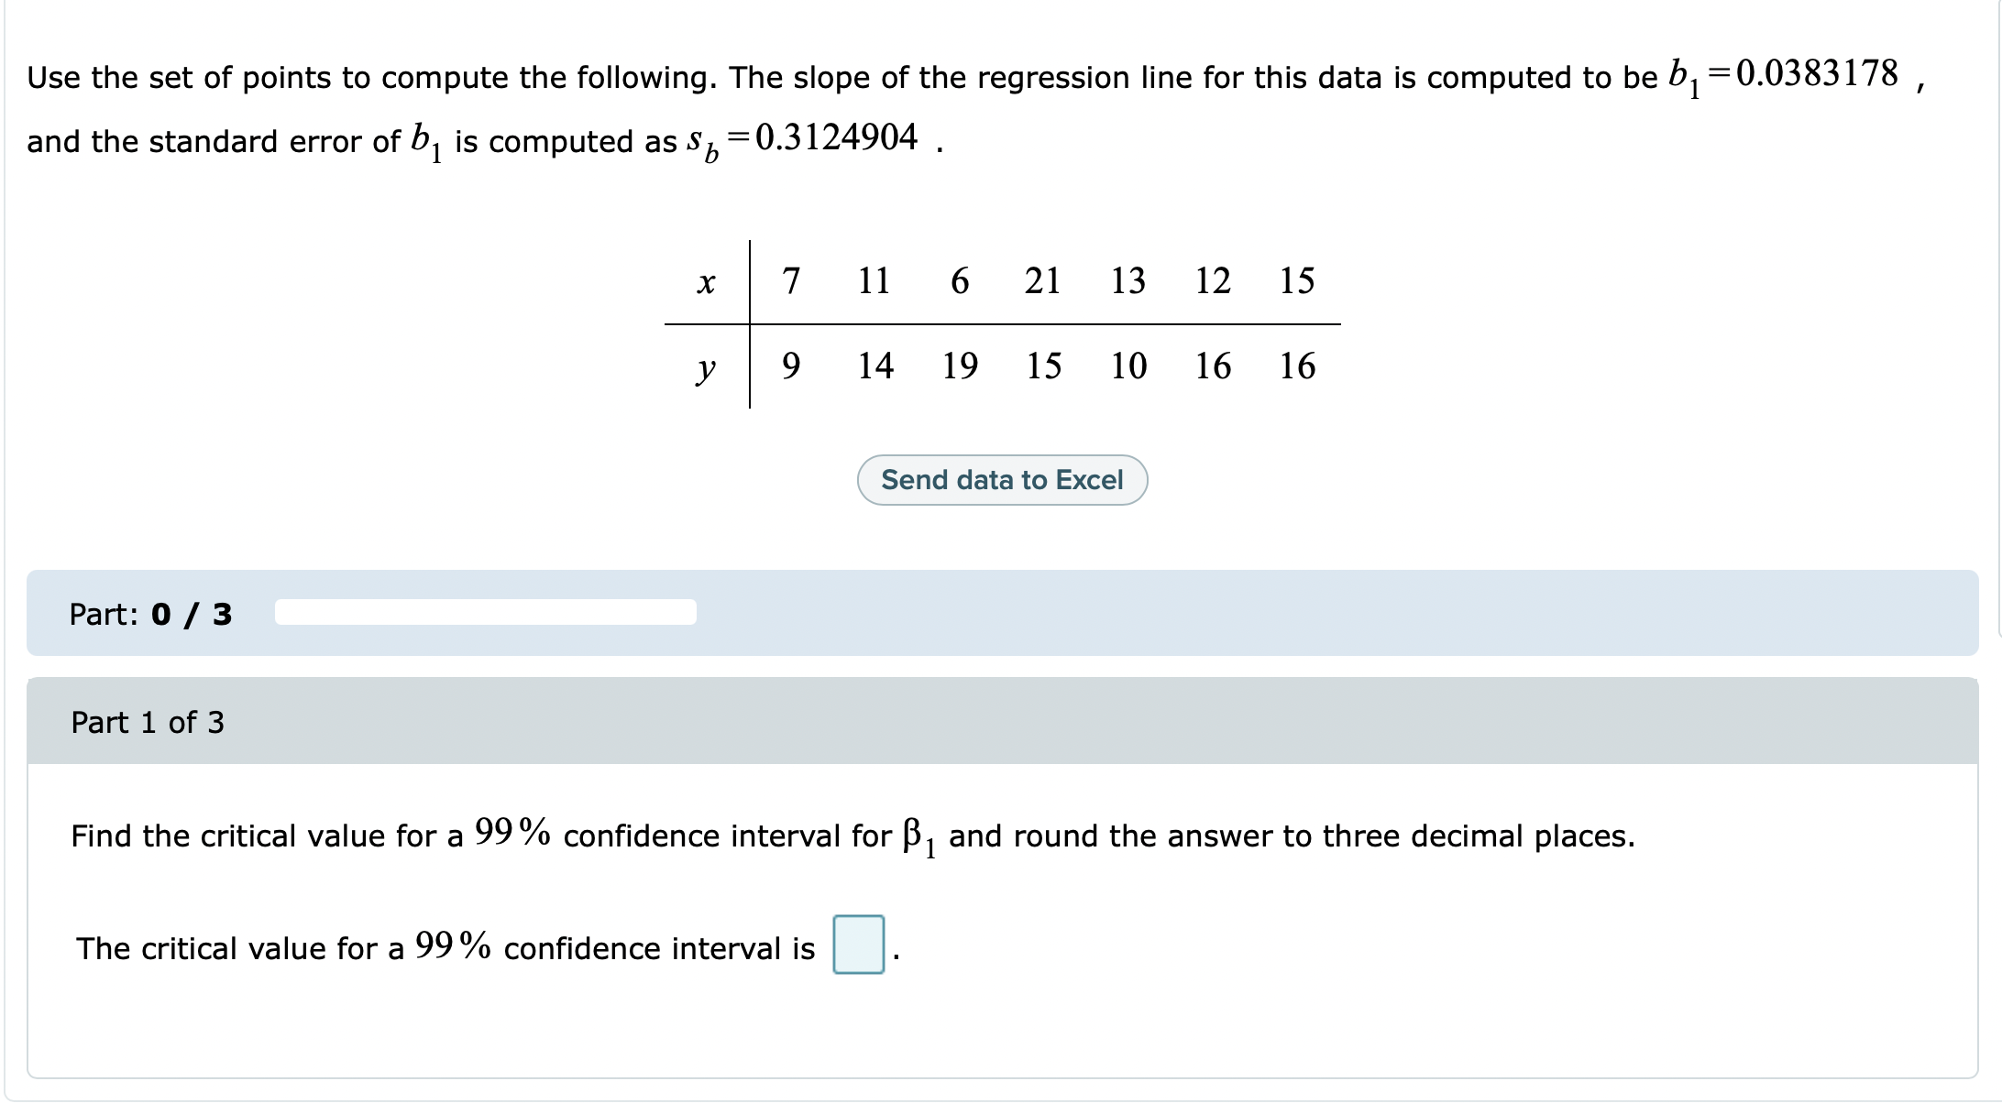This screenshot has height=1103, width=2002.
Task: Click the Part: 0 / 3 label
Action: coord(149,612)
